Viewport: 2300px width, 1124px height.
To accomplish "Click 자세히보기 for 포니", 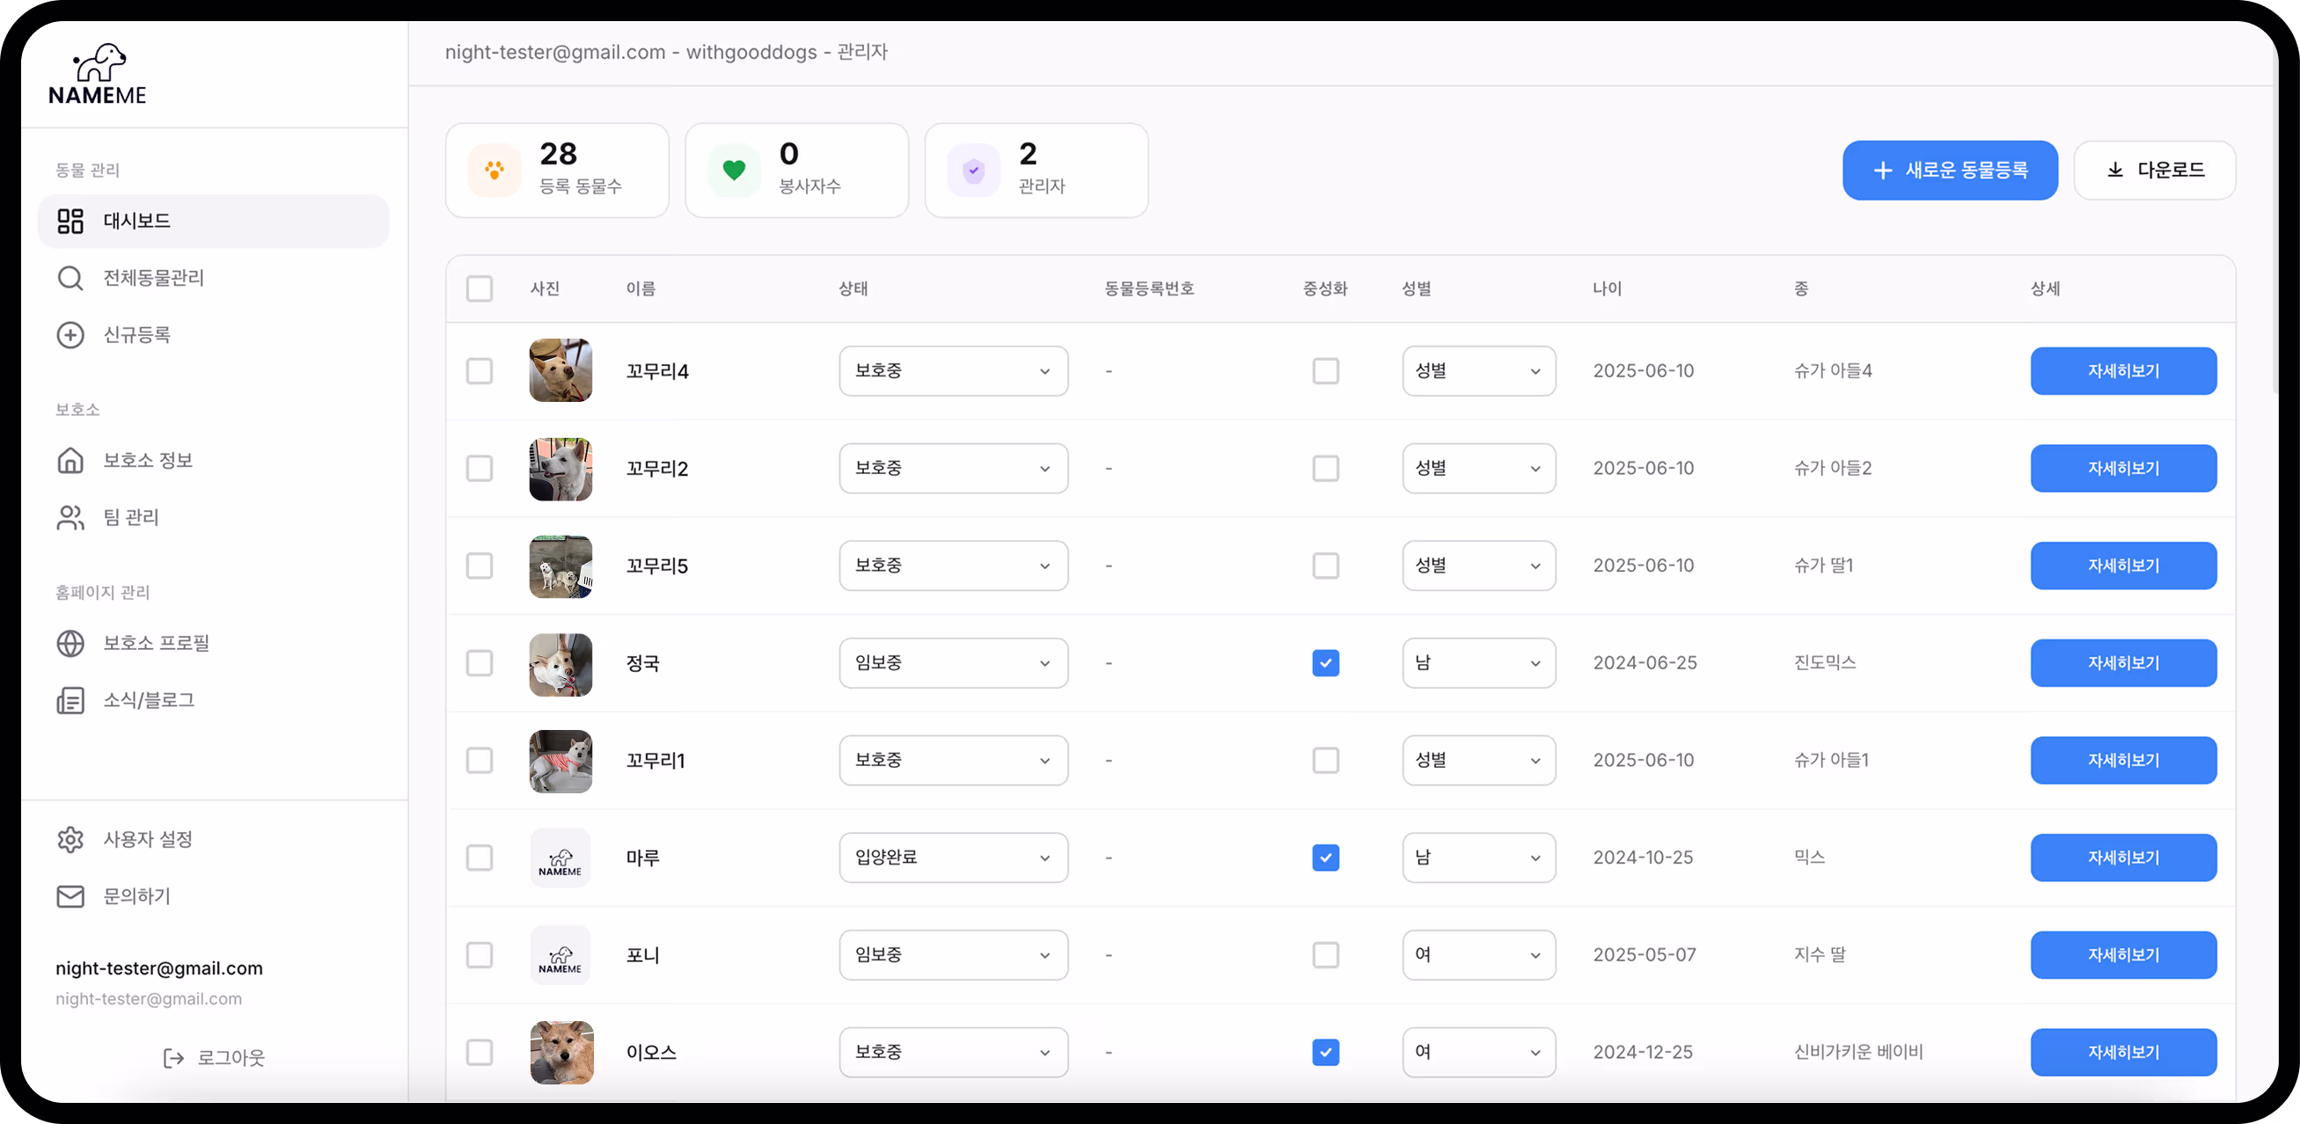I will click(x=2123, y=954).
